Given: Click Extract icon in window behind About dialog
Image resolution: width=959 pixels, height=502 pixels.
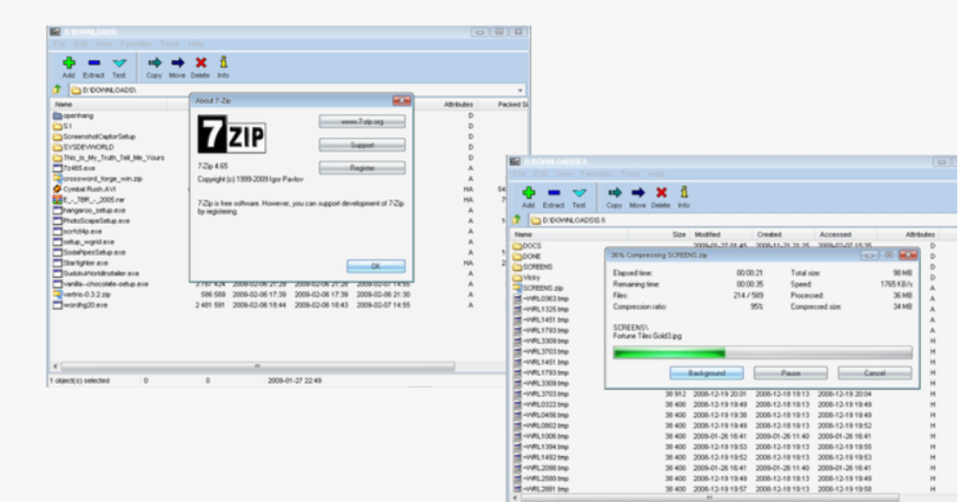Looking at the screenshot, I should (x=94, y=63).
